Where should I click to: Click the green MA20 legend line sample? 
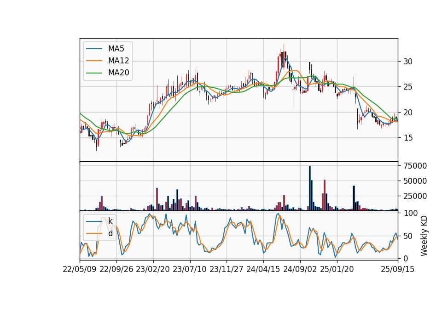tap(94, 73)
